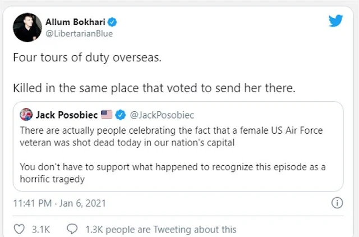The width and height of the screenshot is (359, 237).
Task: Click Allum Bokhari's blue verified badge
Action: pyautogui.click(x=114, y=22)
